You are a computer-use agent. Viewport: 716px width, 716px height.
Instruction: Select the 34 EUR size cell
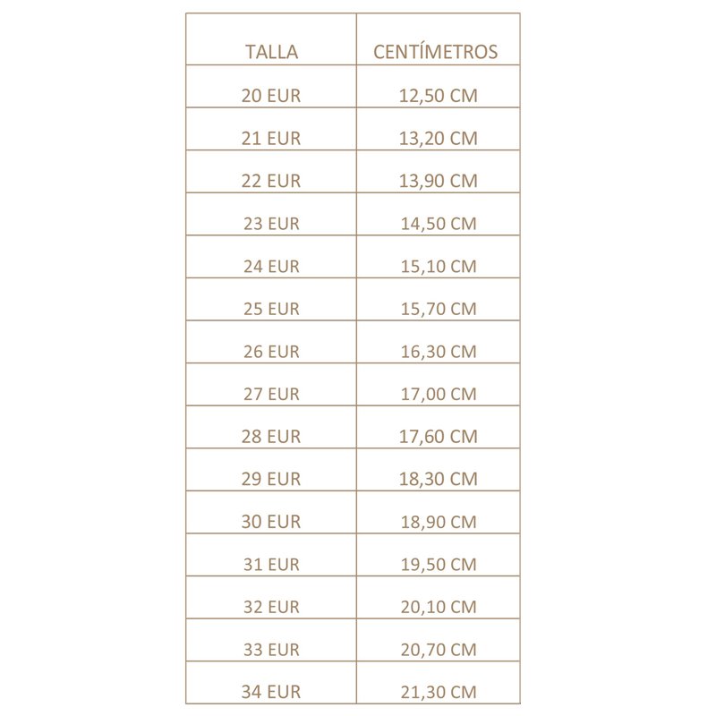[x=271, y=691]
